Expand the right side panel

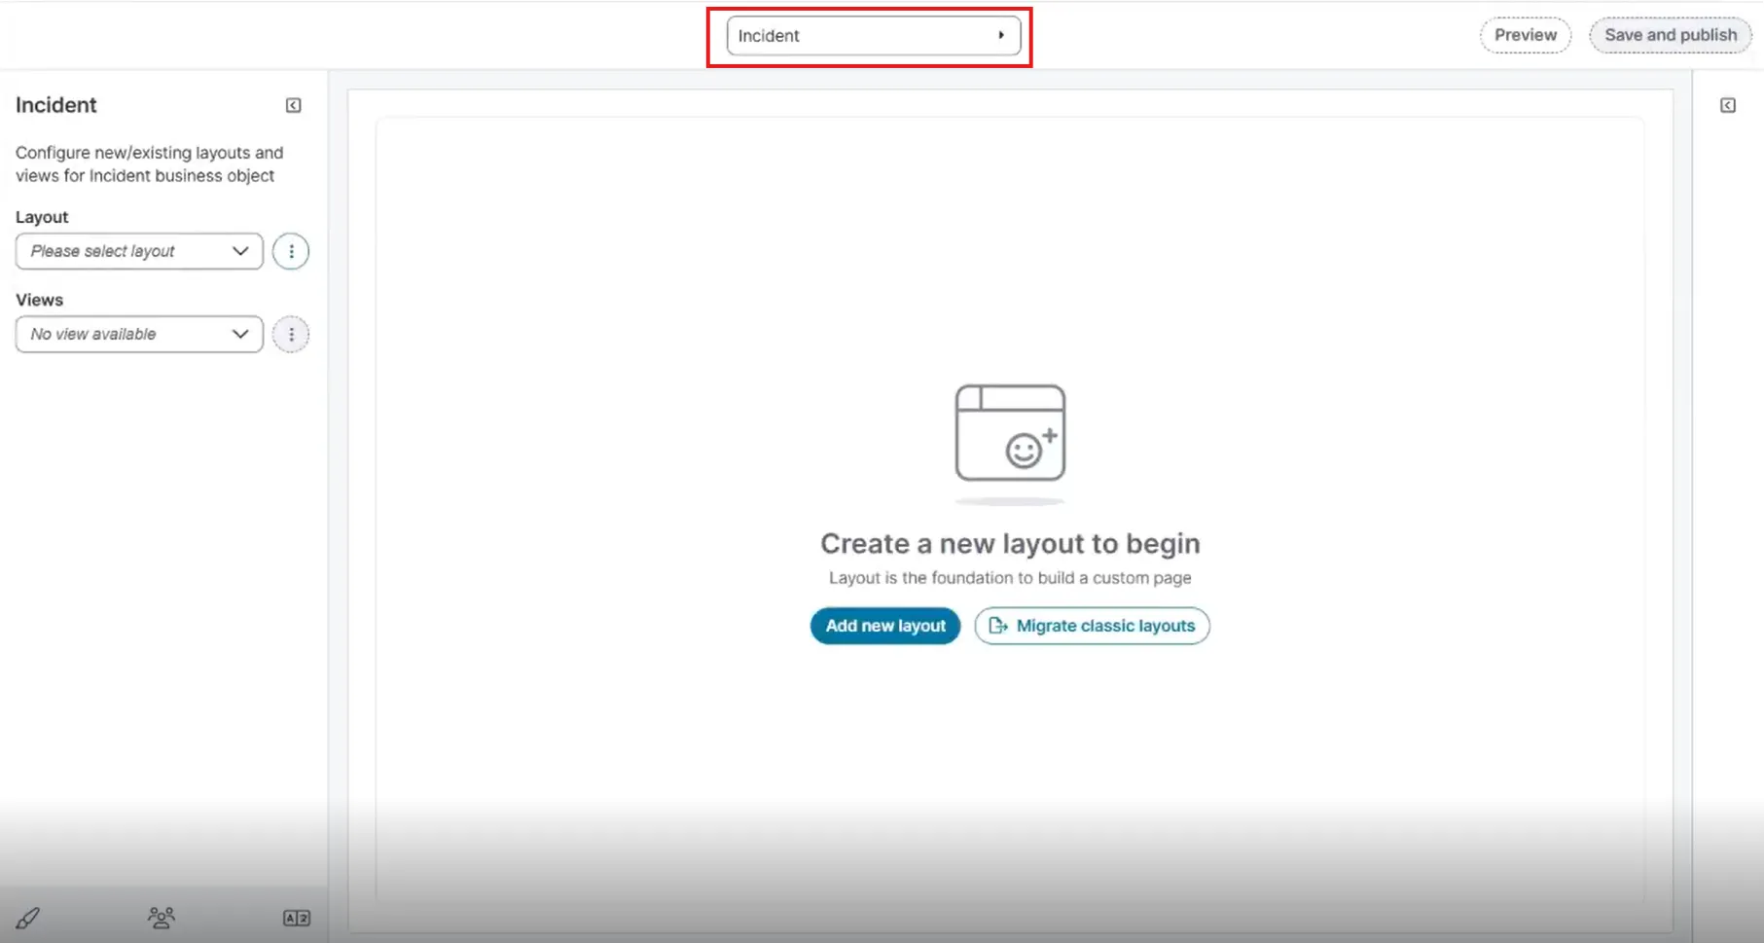click(1727, 105)
